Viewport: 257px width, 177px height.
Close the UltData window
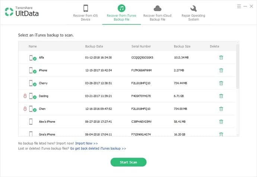click(x=251, y=6)
